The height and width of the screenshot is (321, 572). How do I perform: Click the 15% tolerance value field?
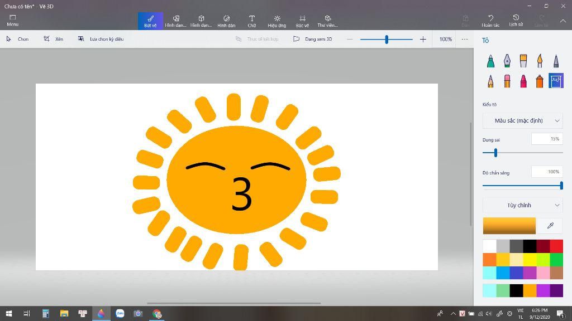(547, 139)
